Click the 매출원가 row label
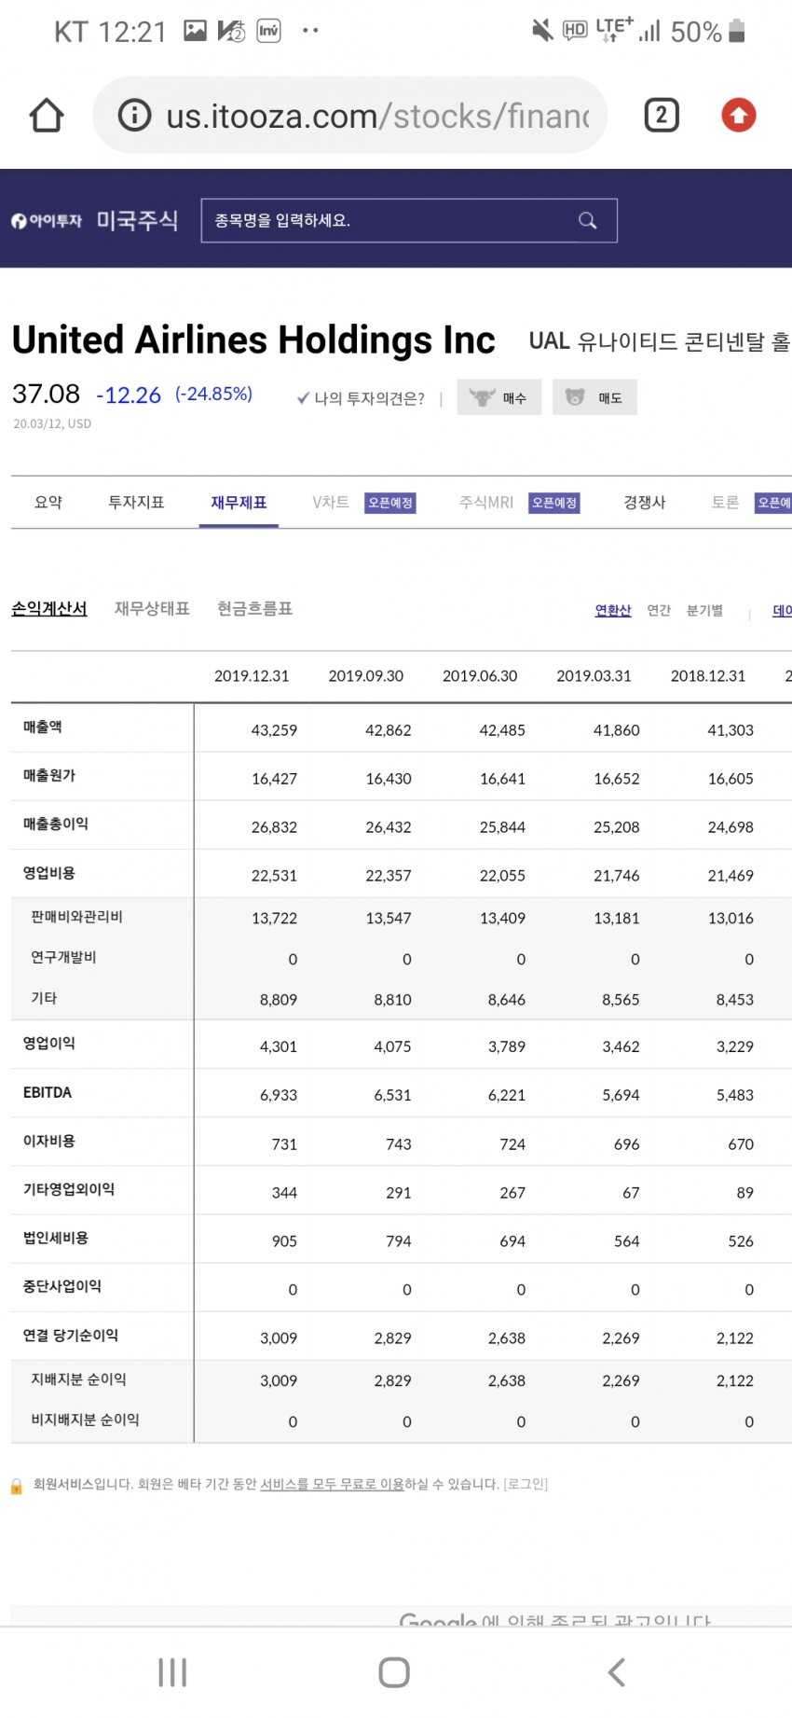Viewport: 792px width, 1718px height. 49,775
